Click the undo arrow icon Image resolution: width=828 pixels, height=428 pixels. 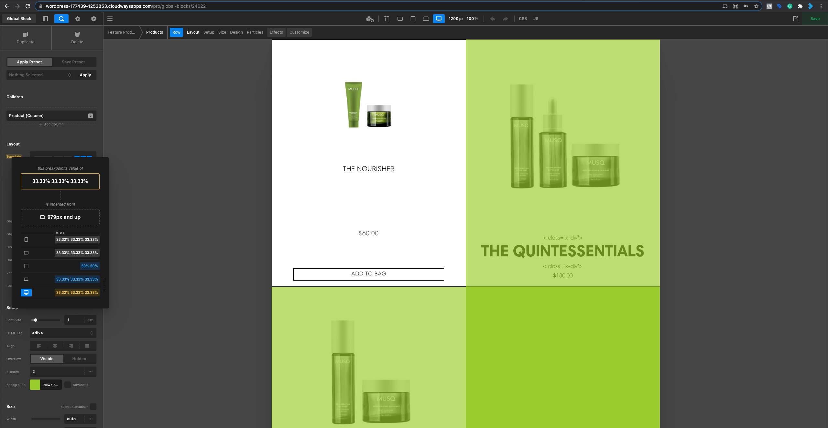(x=492, y=19)
